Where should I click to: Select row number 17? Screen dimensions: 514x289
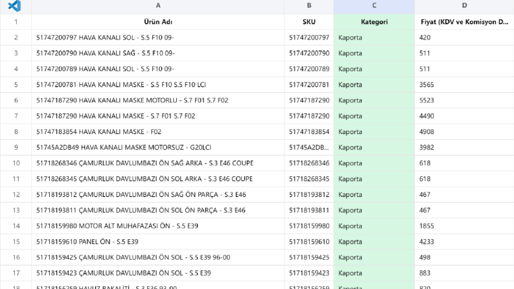16,273
